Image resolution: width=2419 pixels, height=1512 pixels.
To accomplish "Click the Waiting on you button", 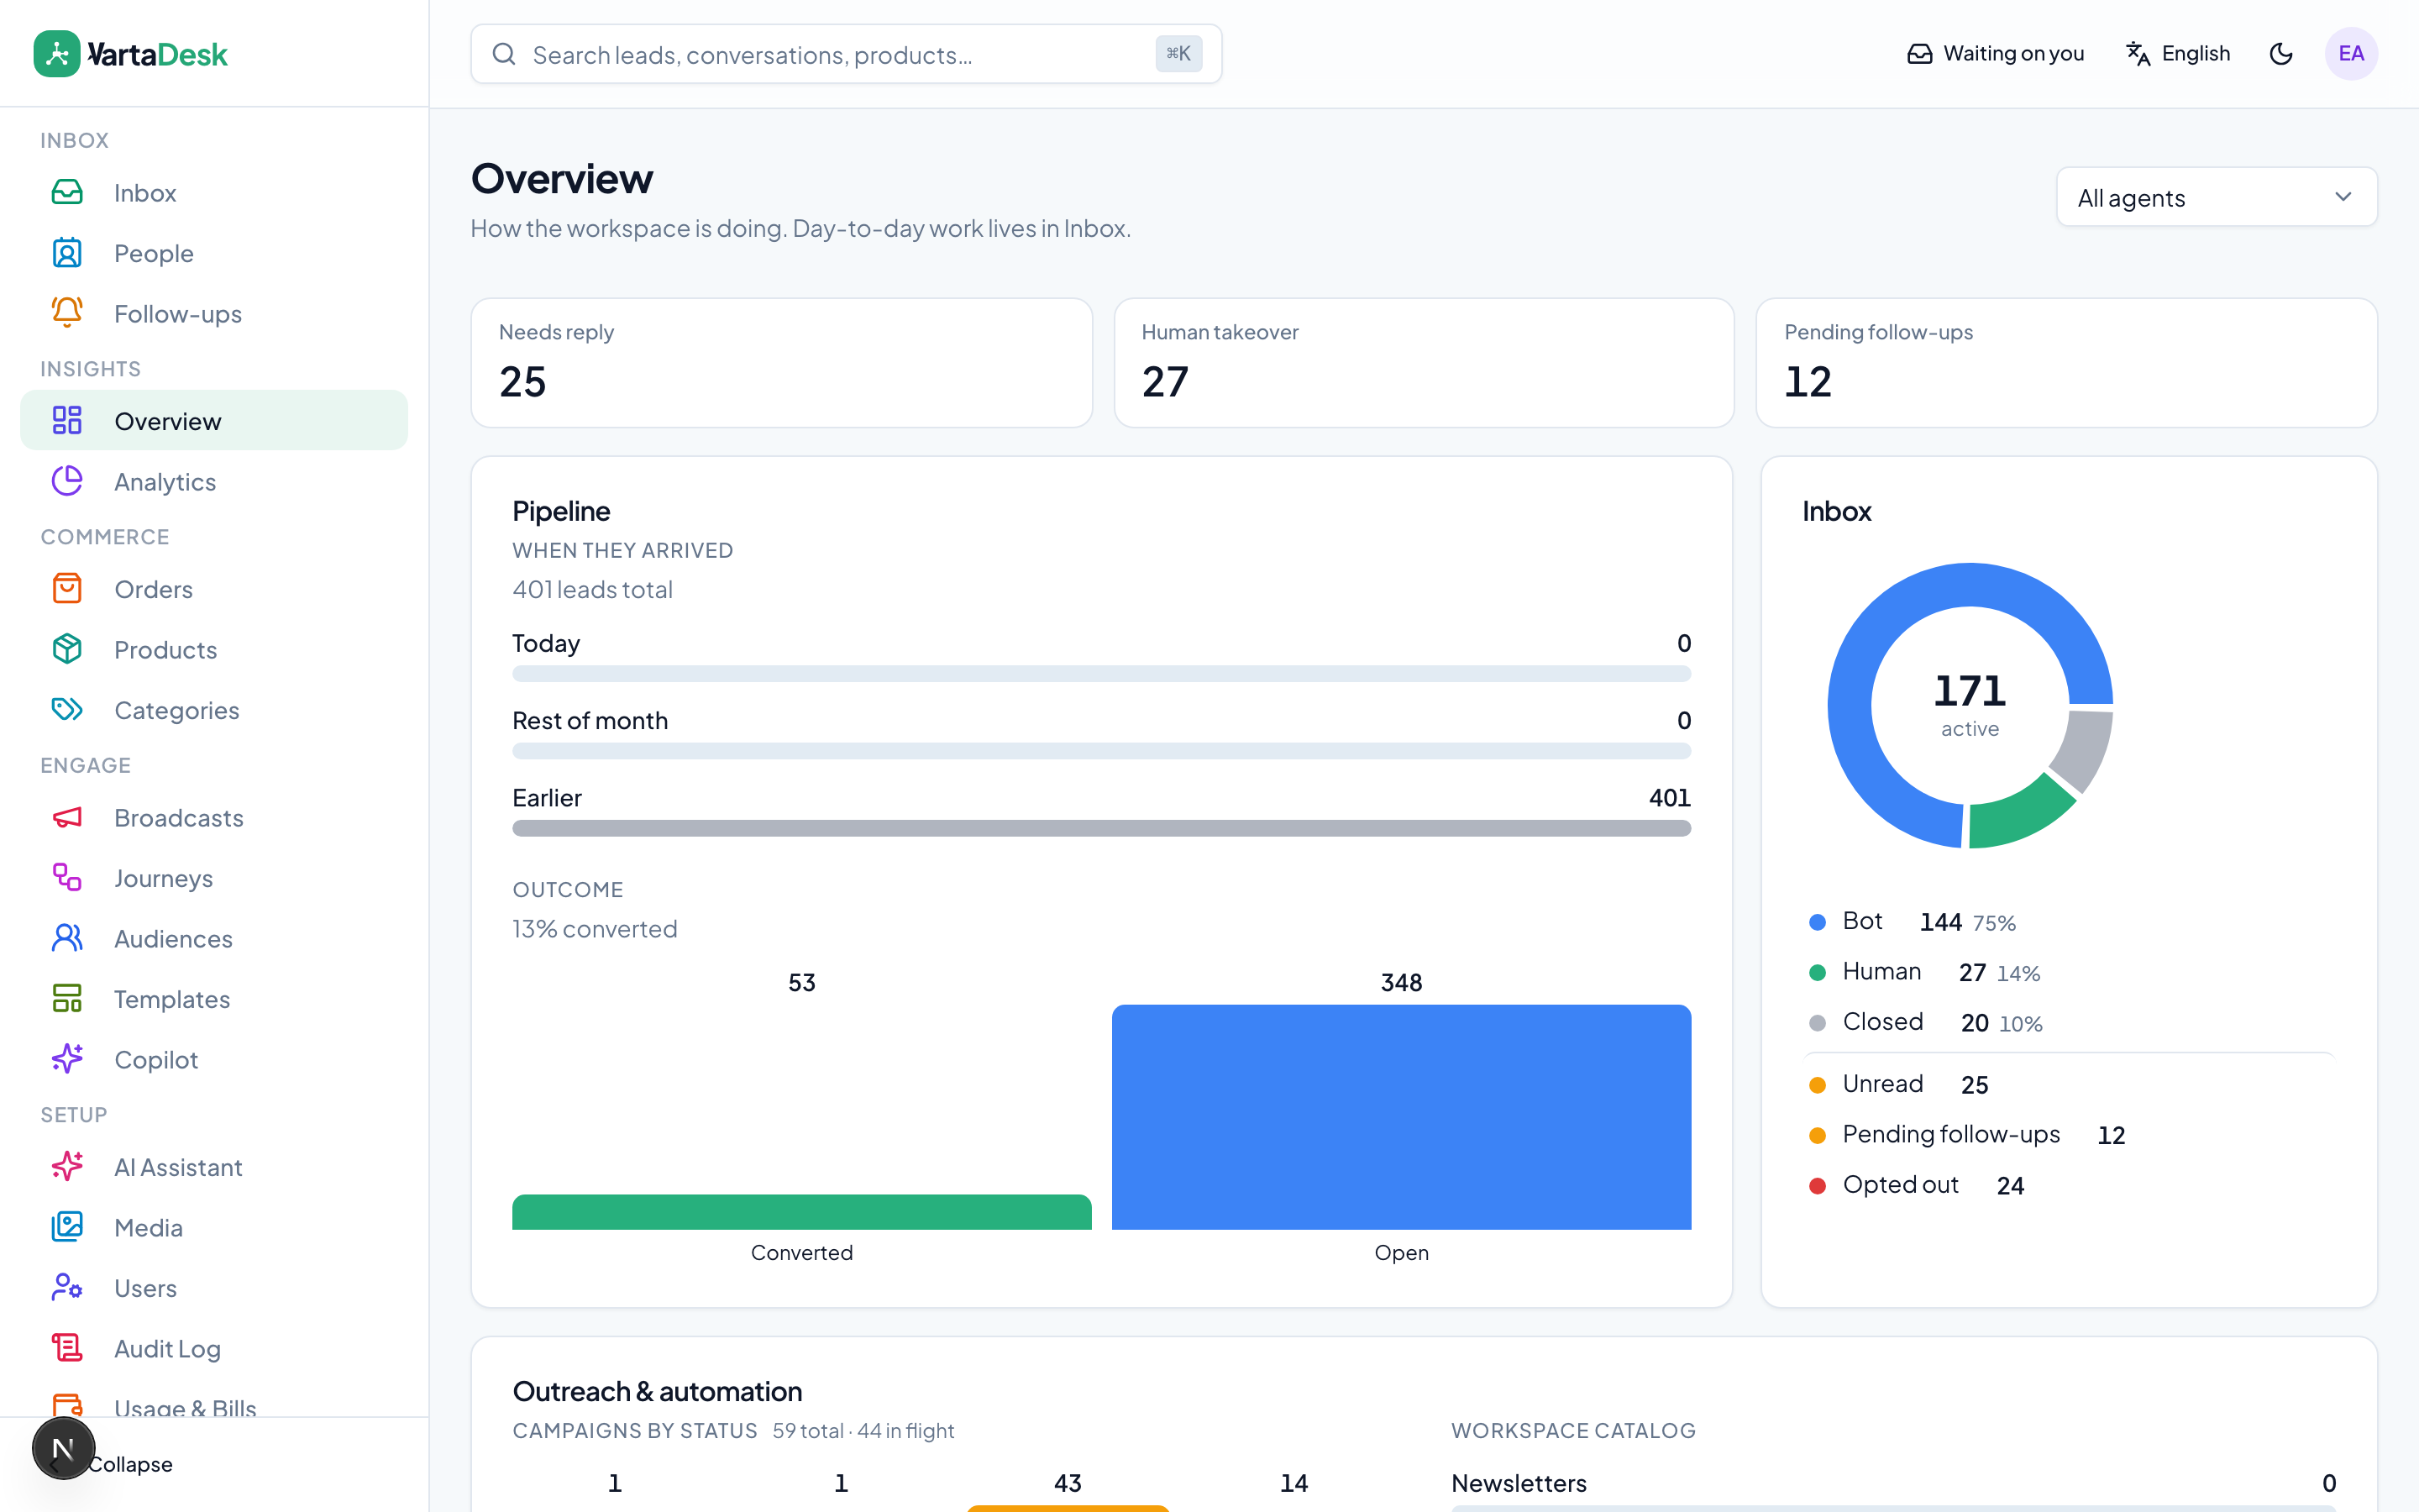I will (1995, 54).
